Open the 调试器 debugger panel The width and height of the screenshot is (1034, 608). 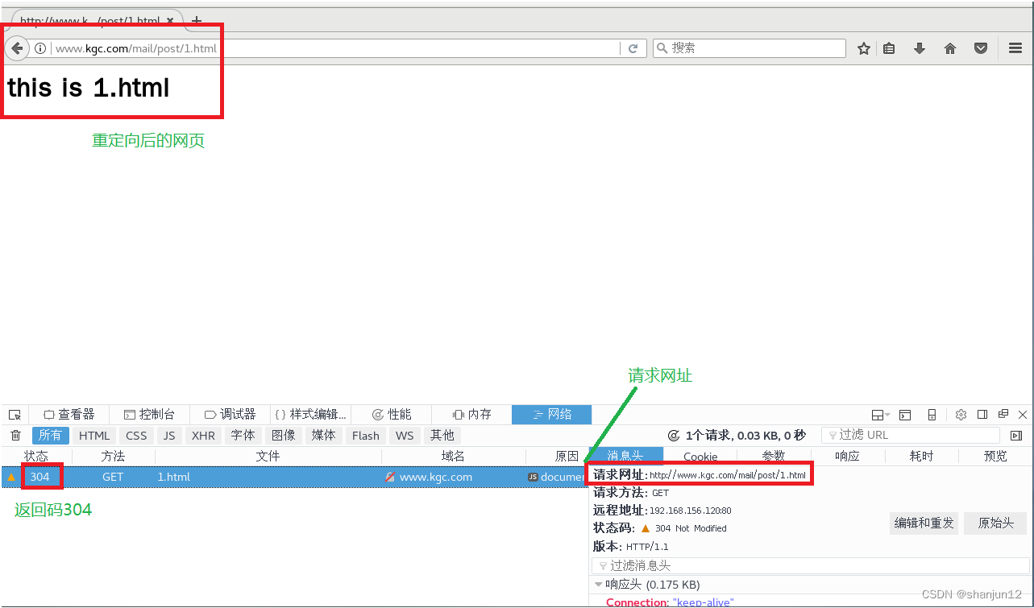pyautogui.click(x=229, y=414)
